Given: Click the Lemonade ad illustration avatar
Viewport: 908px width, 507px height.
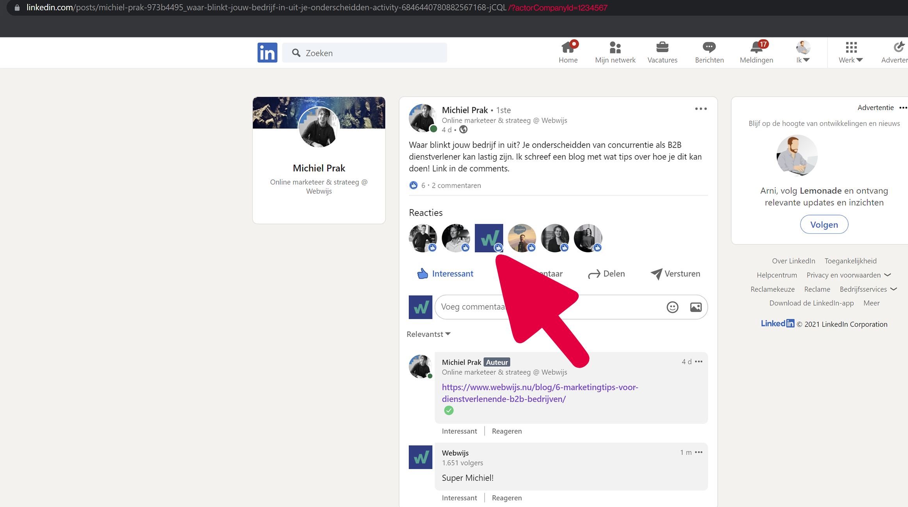Looking at the screenshot, I should pyautogui.click(x=796, y=155).
